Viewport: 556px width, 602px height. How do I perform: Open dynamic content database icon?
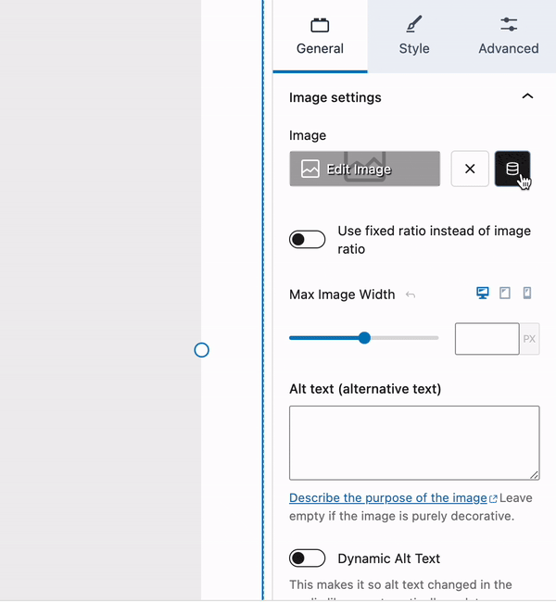(512, 169)
